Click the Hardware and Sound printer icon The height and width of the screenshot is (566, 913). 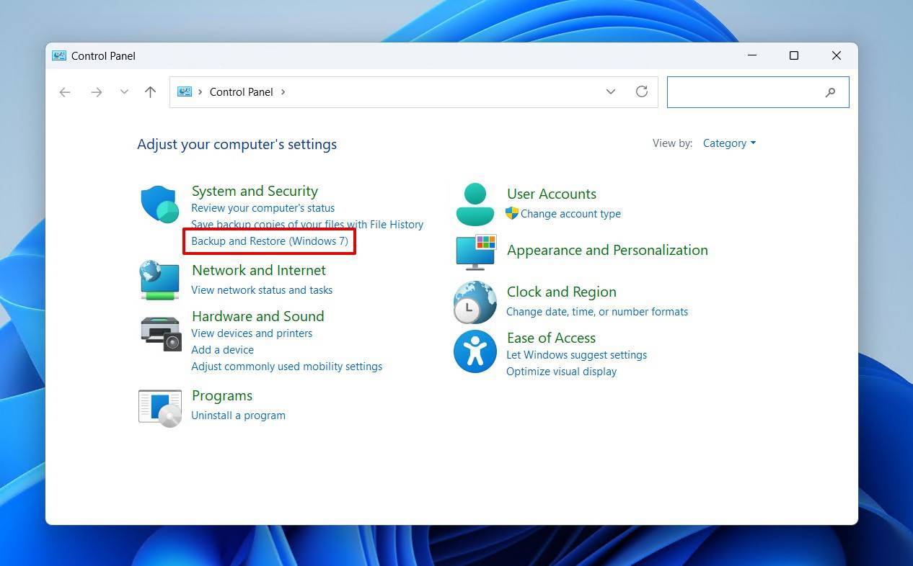point(160,333)
